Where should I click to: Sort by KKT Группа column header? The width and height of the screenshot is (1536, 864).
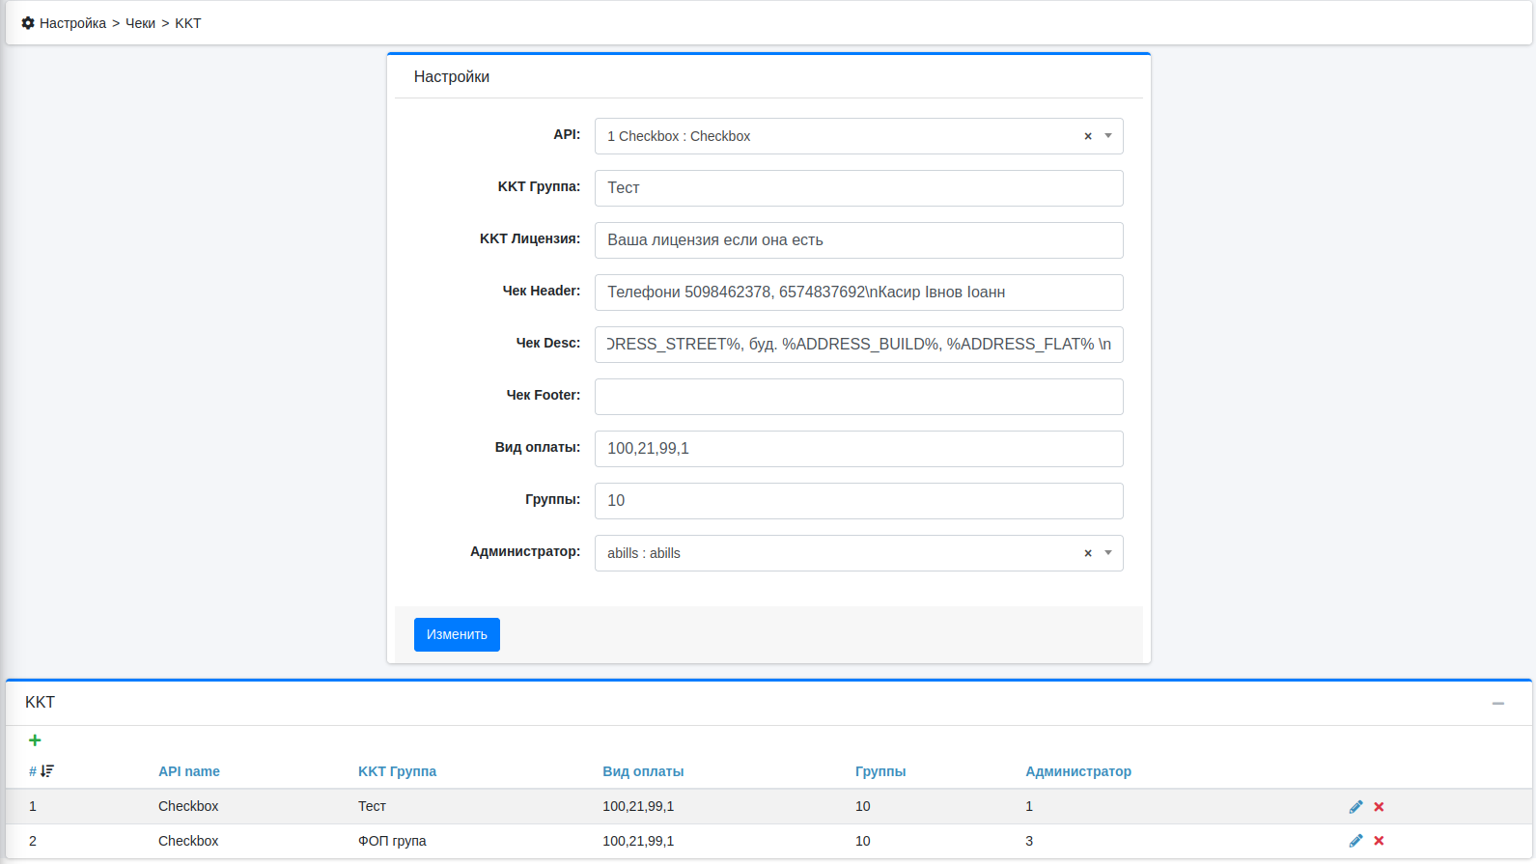click(x=397, y=771)
